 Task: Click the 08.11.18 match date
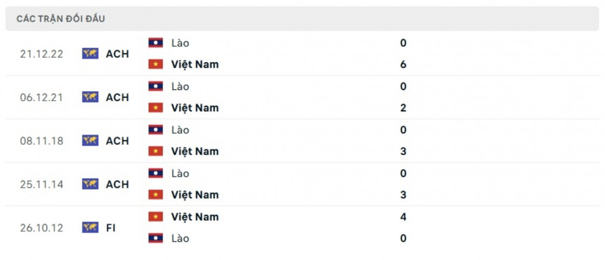point(42,141)
